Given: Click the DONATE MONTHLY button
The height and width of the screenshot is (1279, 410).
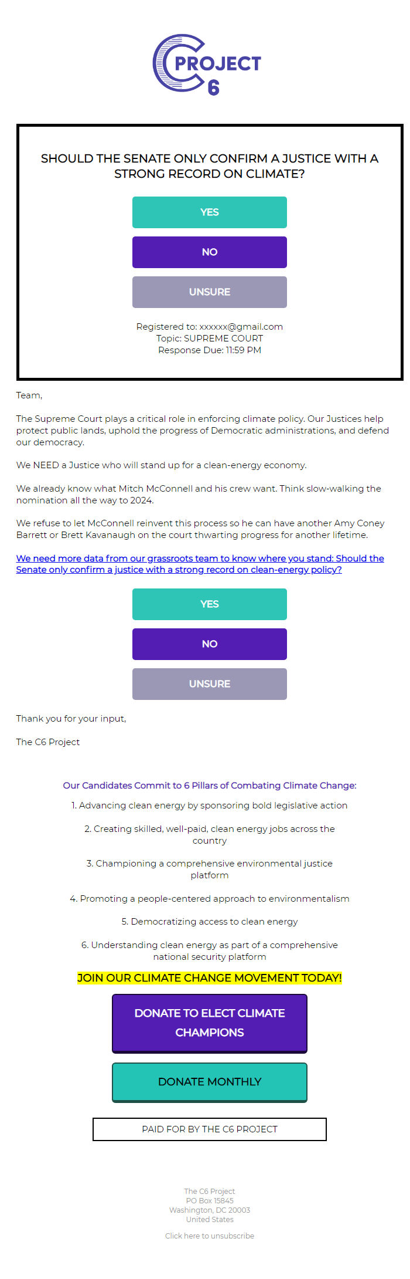Looking at the screenshot, I should [209, 1082].
